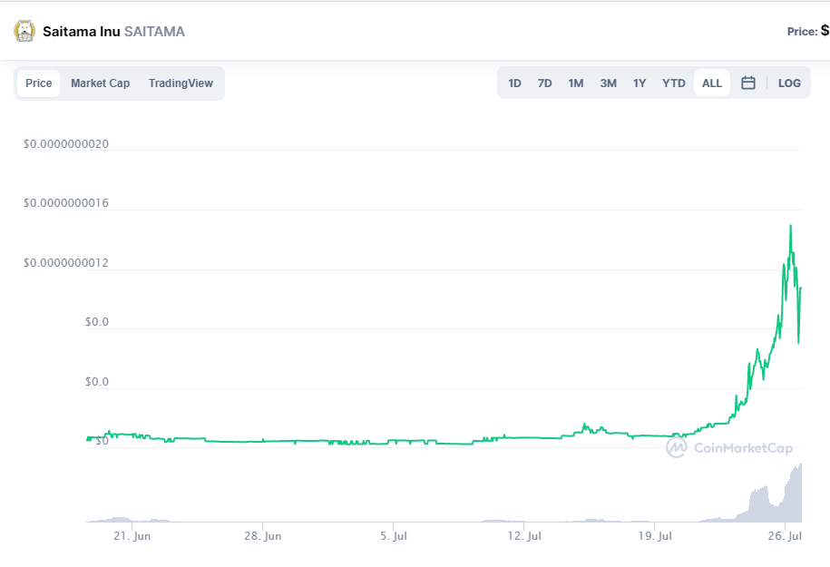Image resolution: width=830 pixels, height=567 pixels.
Task: Click the price line peak near 26 Jul
Action: click(791, 226)
